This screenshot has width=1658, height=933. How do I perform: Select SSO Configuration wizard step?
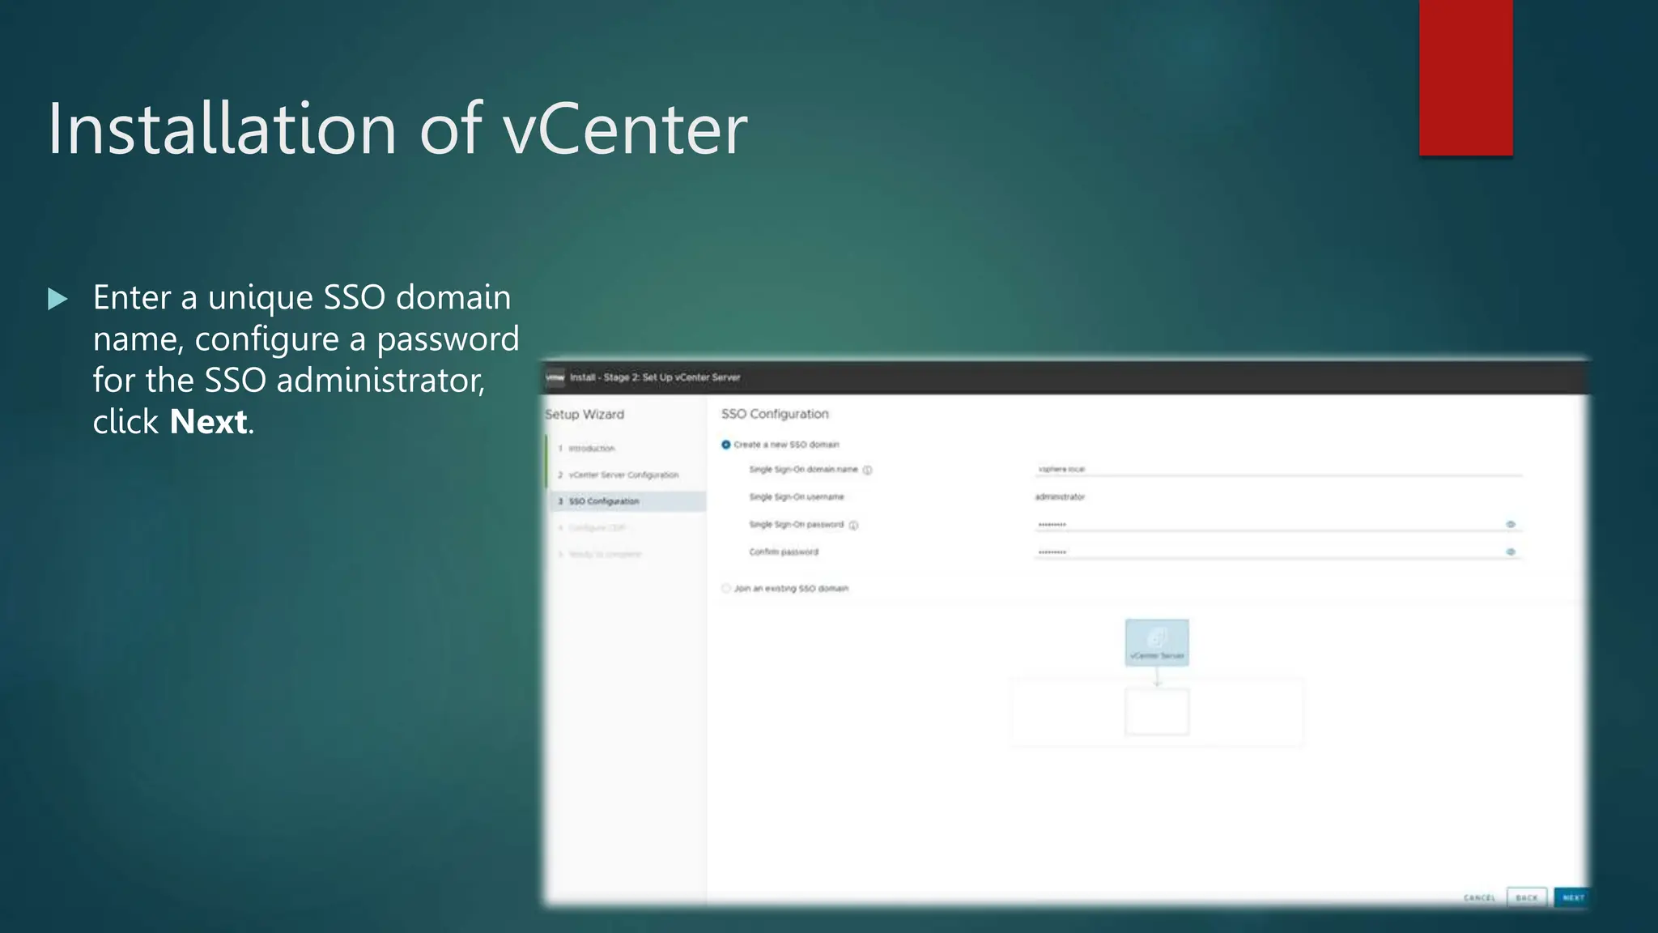(x=627, y=501)
